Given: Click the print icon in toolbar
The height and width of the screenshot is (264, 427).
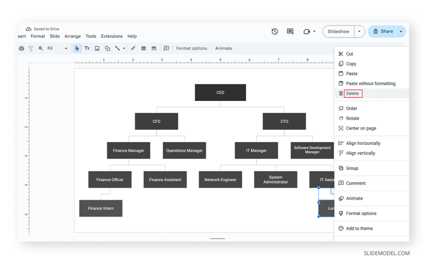Looking at the screenshot, I should pos(22,48).
